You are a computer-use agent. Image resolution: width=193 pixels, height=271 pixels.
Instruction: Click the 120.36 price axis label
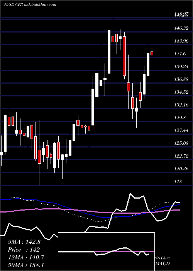181,169
